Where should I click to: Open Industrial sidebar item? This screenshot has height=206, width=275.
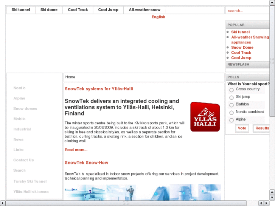pyautogui.click(x=22, y=129)
